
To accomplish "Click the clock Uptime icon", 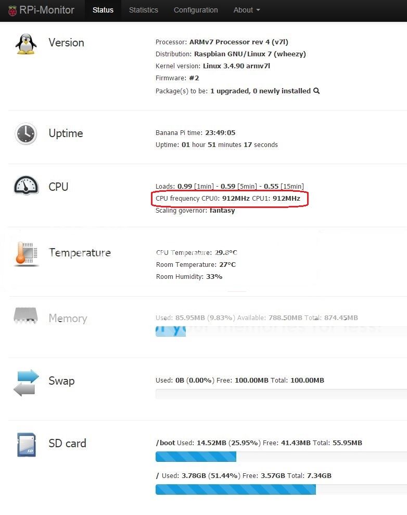I will coord(26,134).
